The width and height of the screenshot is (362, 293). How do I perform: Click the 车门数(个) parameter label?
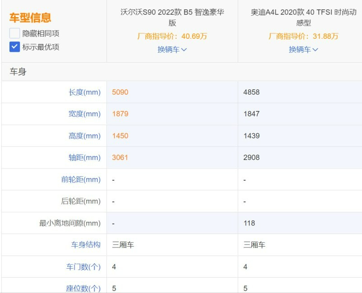84,267
